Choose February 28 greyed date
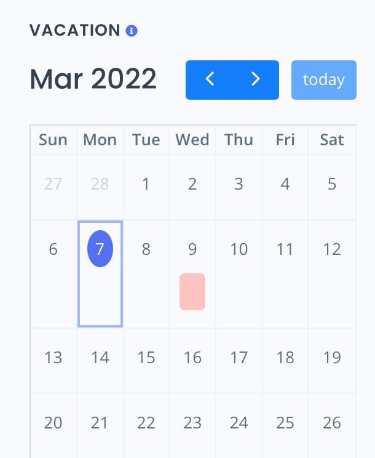 coord(100,184)
